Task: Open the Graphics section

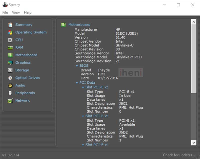Action: click(23, 62)
